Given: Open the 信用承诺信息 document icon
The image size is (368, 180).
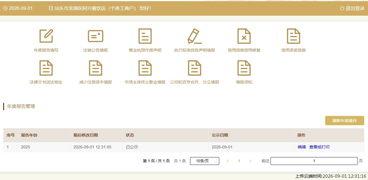Looking at the screenshot, I should pyautogui.click(x=293, y=36).
